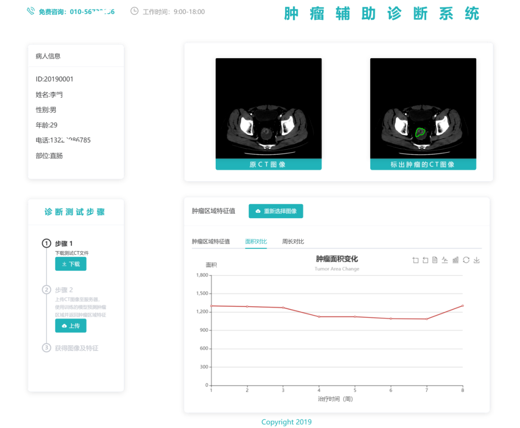Click the step 2 circle marker
This screenshot has height=428, width=520.
click(x=46, y=290)
